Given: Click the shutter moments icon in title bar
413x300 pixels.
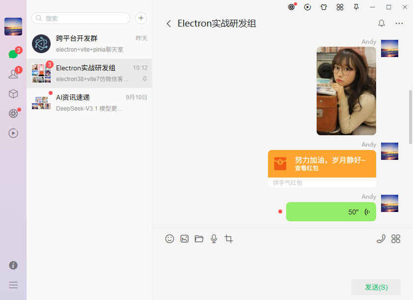Looking at the screenshot, I should (291, 7).
